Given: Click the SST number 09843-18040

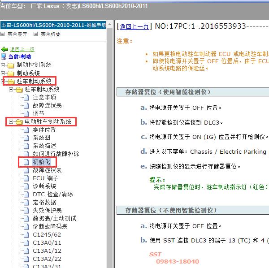Looking at the screenshot, I should coord(178,261).
